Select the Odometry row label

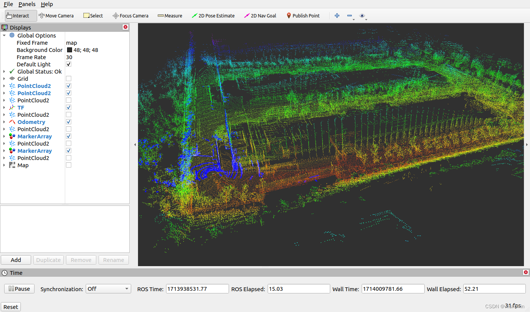coord(31,122)
